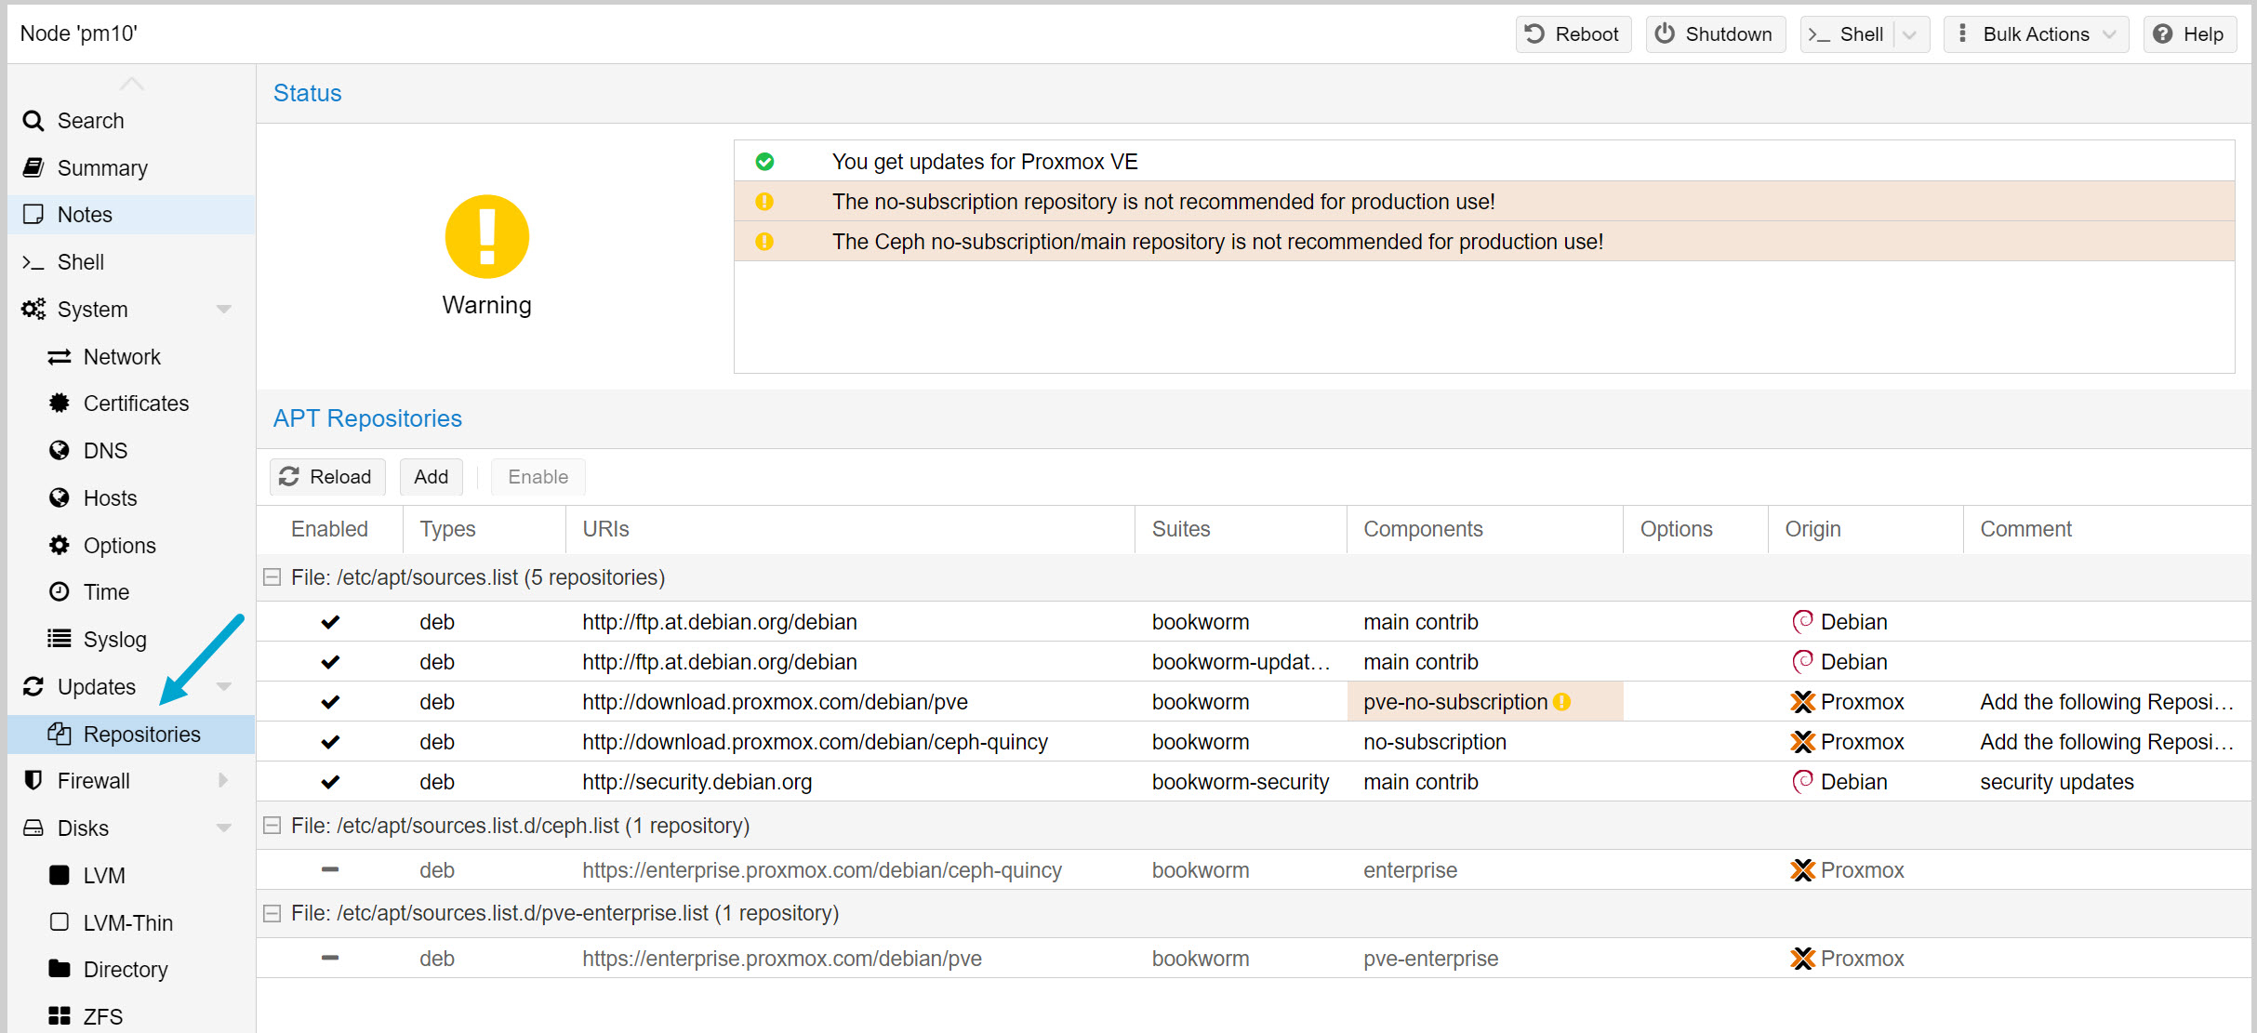Click the DNS globe icon

[x=60, y=451]
